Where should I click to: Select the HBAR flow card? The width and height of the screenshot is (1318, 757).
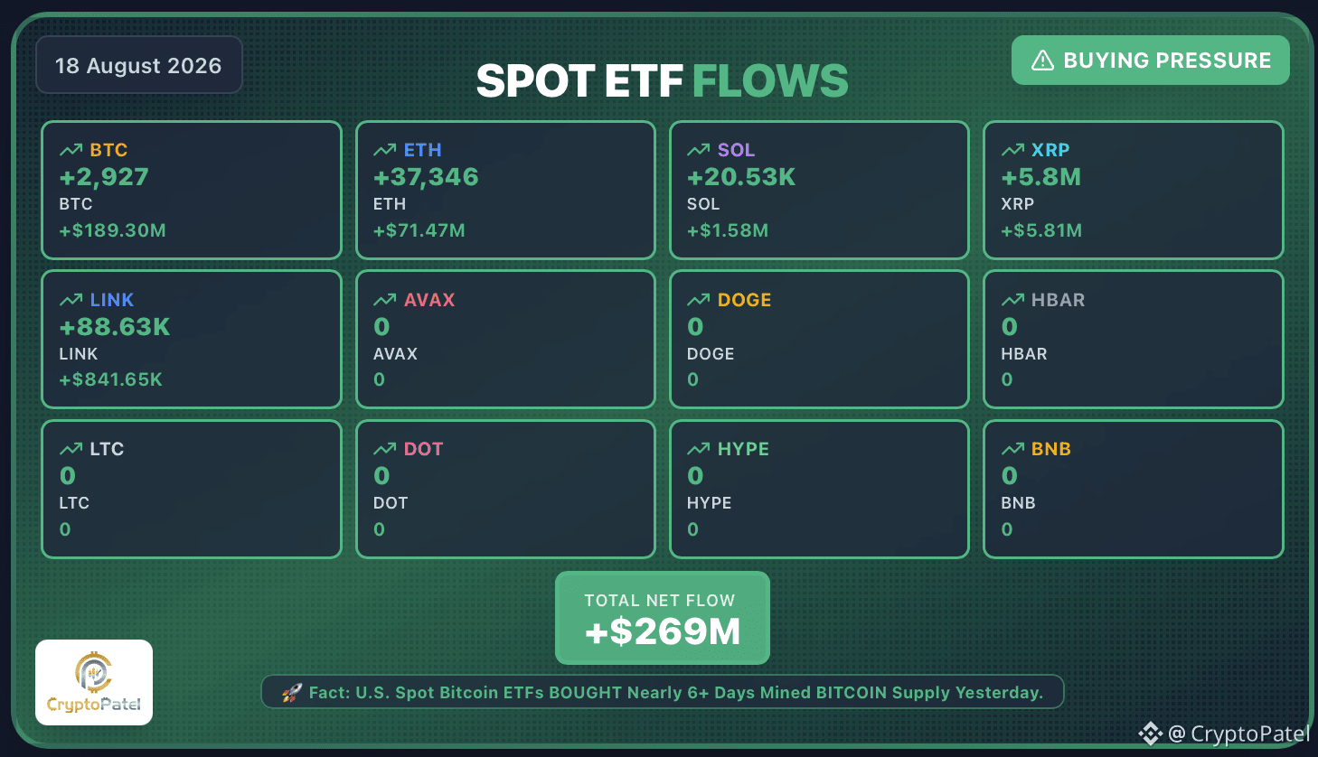point(1133,340)
